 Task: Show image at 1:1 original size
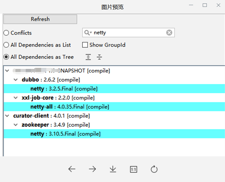tap(133, 169)
